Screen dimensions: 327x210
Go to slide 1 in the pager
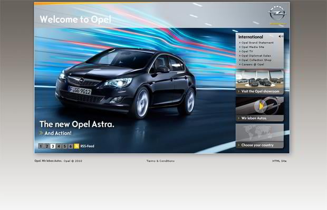41,146
